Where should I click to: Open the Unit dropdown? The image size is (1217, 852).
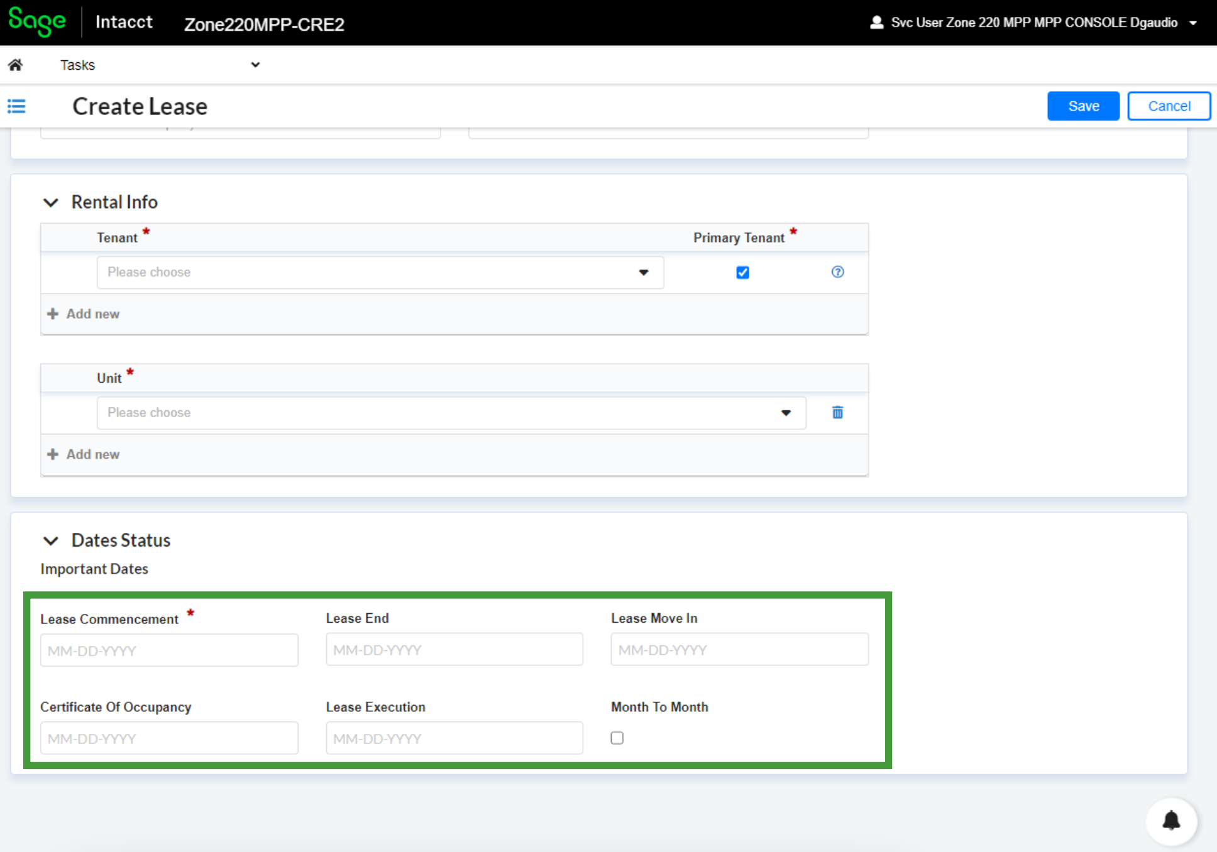(x=451, y=413)
